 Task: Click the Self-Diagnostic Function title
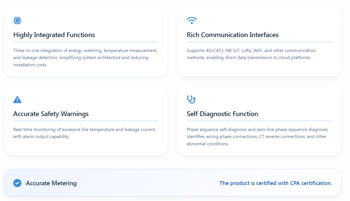tap(222, 114)
